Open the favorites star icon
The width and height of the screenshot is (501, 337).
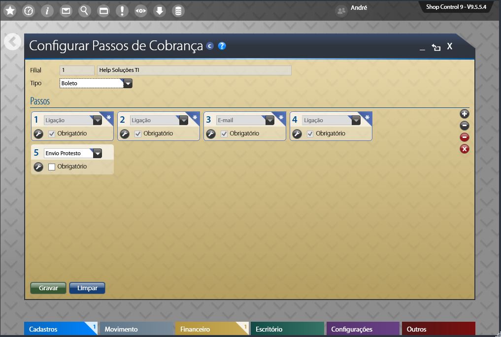click(10, 11)
